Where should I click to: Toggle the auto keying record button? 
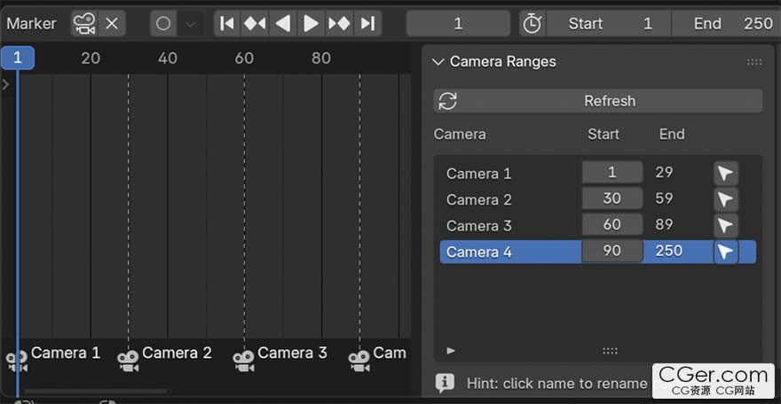(163, 24)
